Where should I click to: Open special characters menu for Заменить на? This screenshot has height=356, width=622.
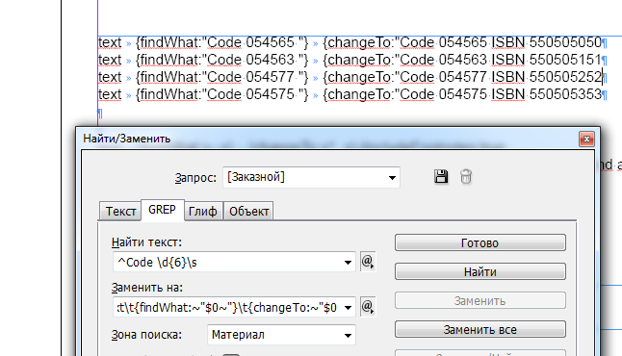click(x=368, y=307)
